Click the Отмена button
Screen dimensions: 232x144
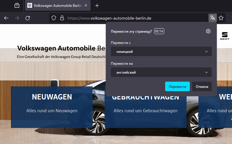202,86
